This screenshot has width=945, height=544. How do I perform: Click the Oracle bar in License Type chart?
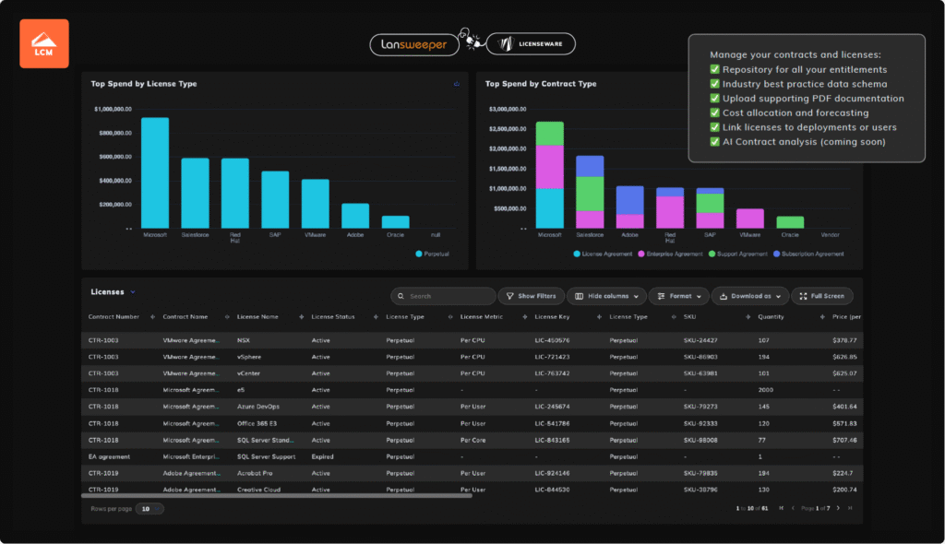point(395,222)
